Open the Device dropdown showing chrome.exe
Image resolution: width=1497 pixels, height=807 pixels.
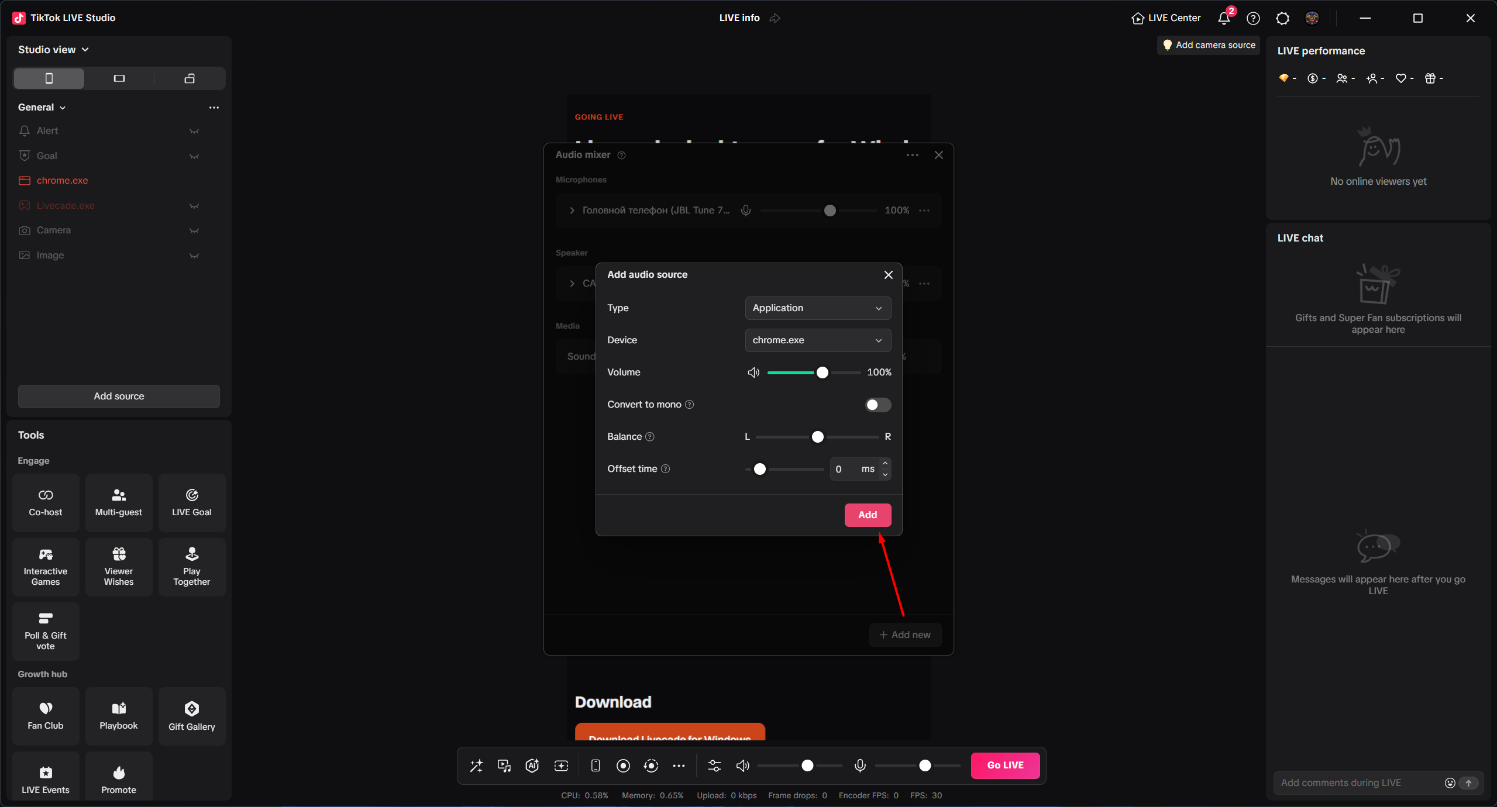[x=818, y=340]
